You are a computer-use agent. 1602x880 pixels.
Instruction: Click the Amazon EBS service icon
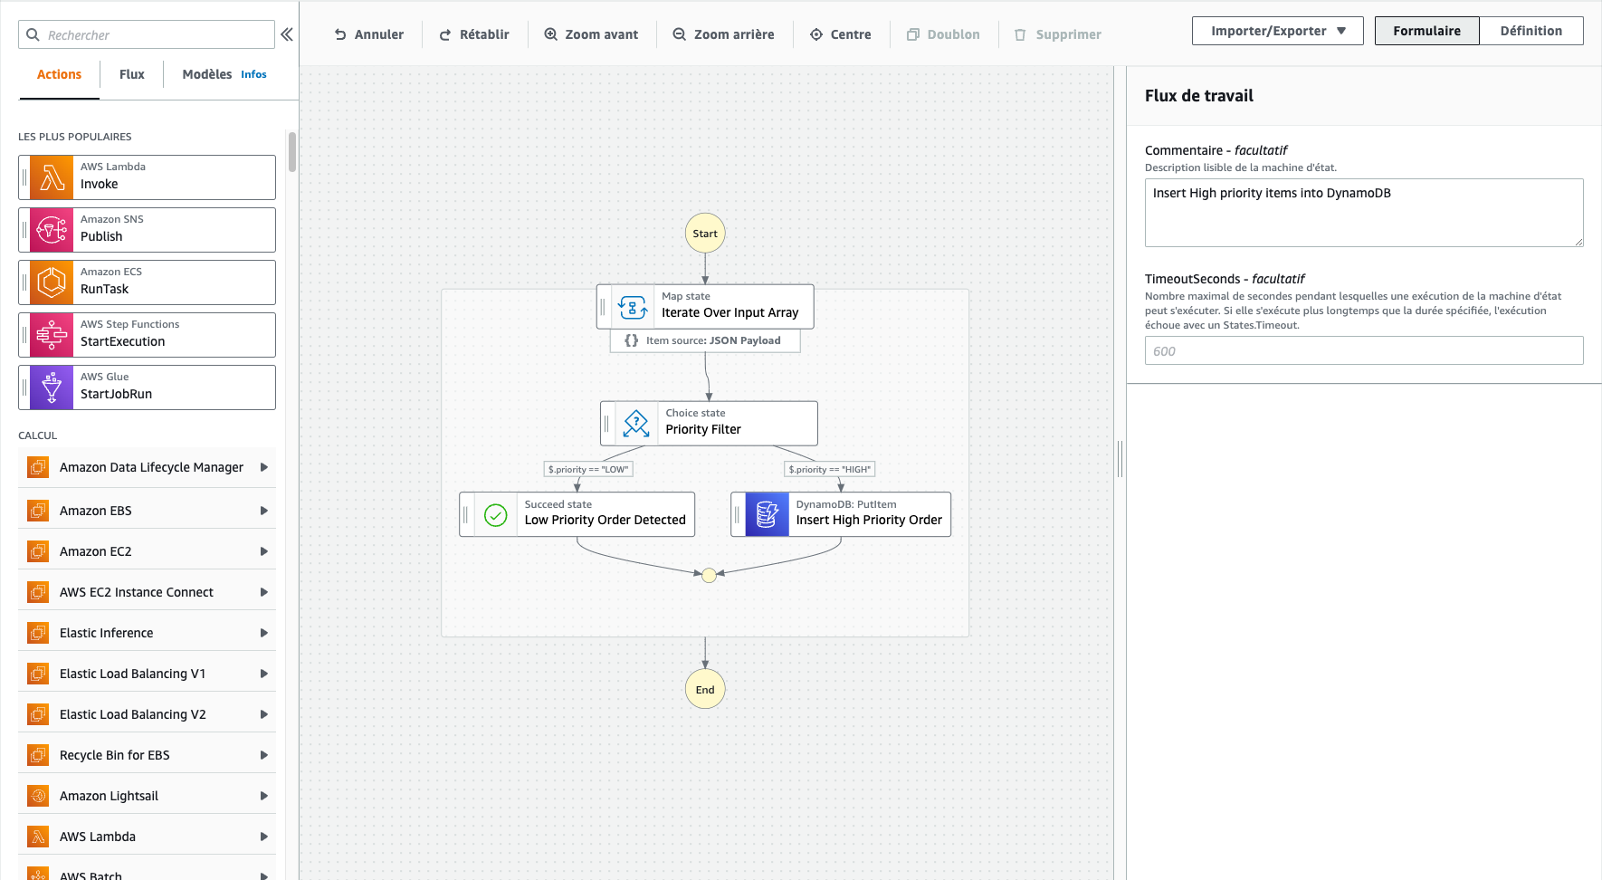(38, 511)
